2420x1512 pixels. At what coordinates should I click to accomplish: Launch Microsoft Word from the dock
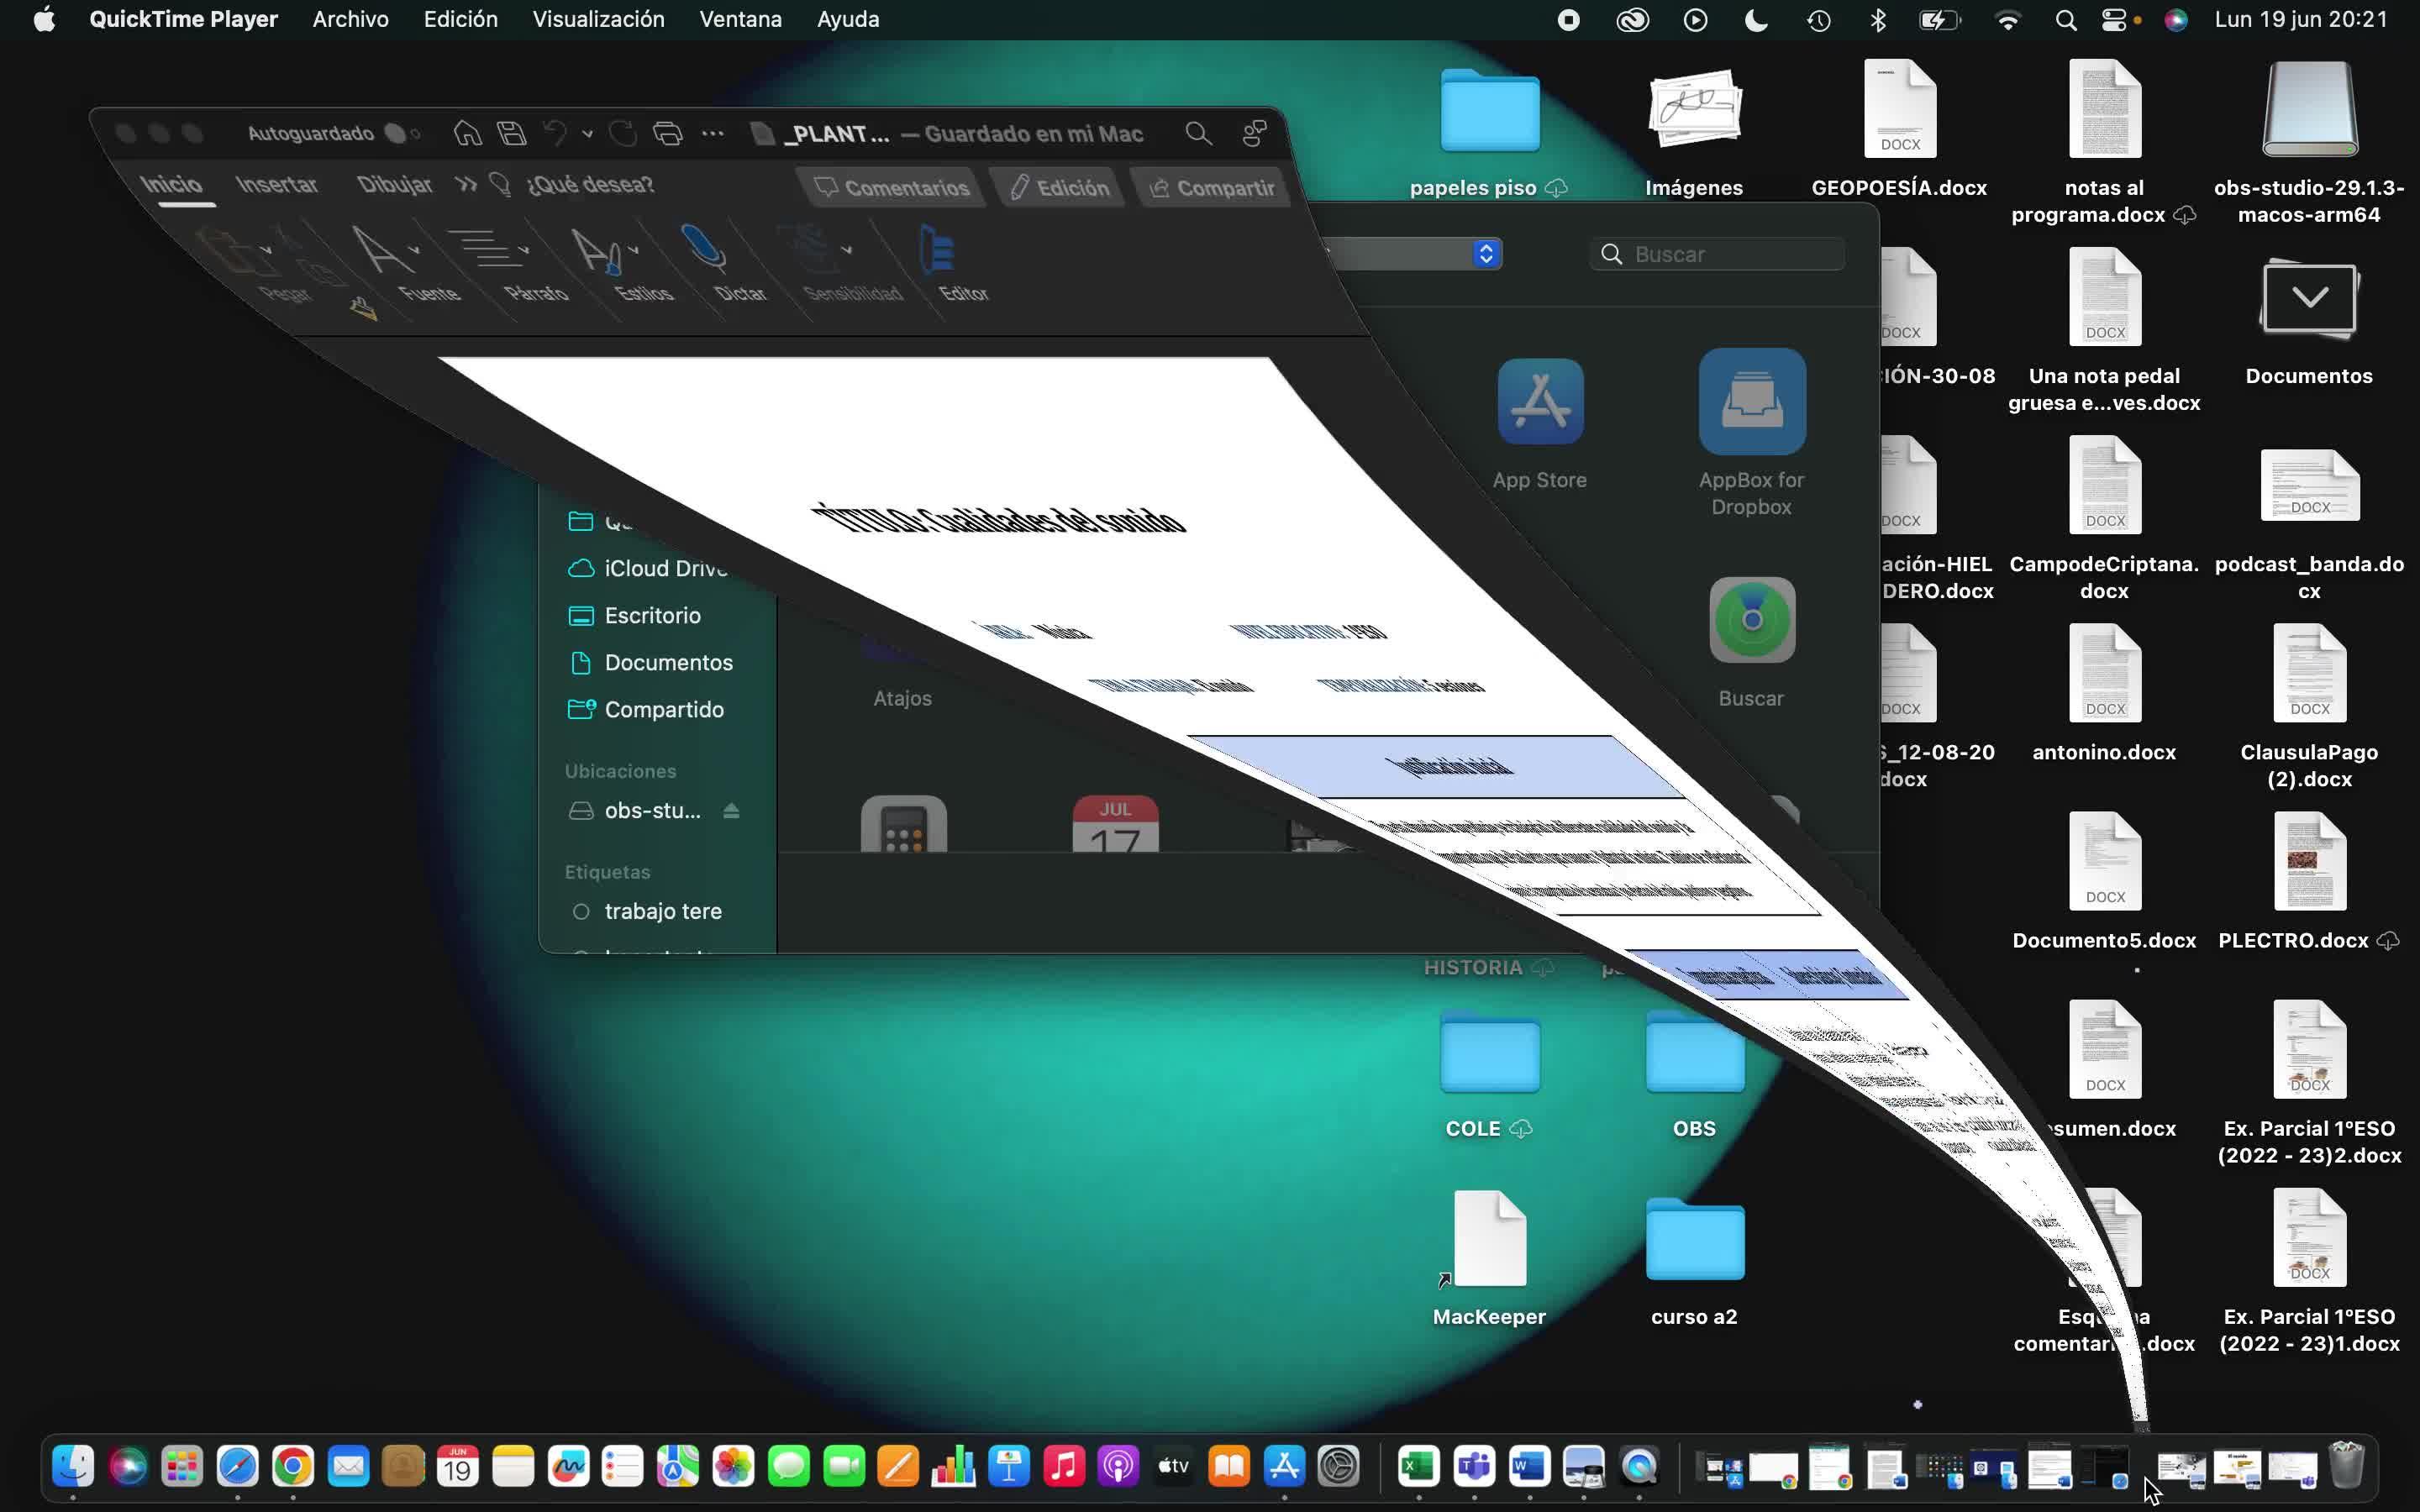[1529, 1467]
